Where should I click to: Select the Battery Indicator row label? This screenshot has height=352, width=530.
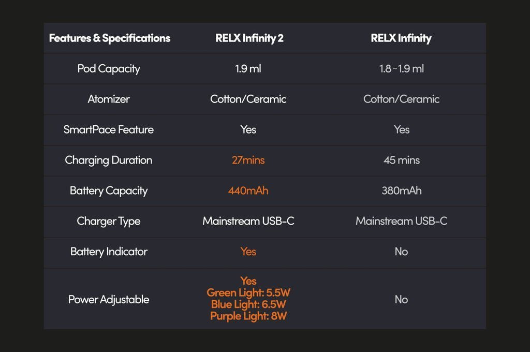109,252
